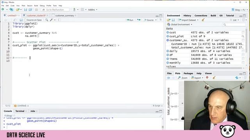Click the editor Find/Replace magnifier icon
Screen dimensions: 250x140
point(46,20)
